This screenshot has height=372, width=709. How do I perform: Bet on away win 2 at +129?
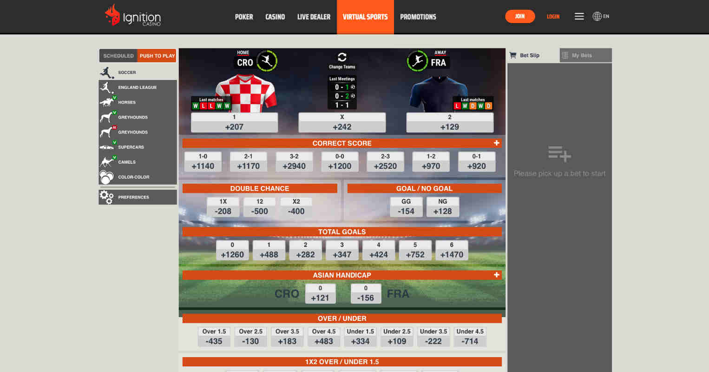[450, 122]
